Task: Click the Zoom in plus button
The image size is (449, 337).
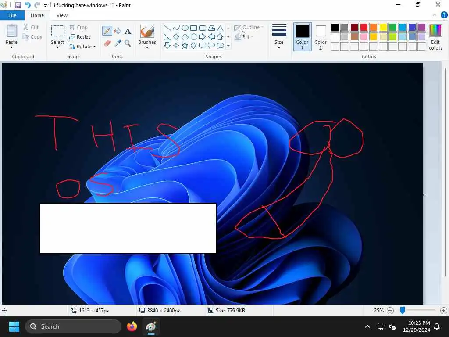Action: (x=444, y=311)
